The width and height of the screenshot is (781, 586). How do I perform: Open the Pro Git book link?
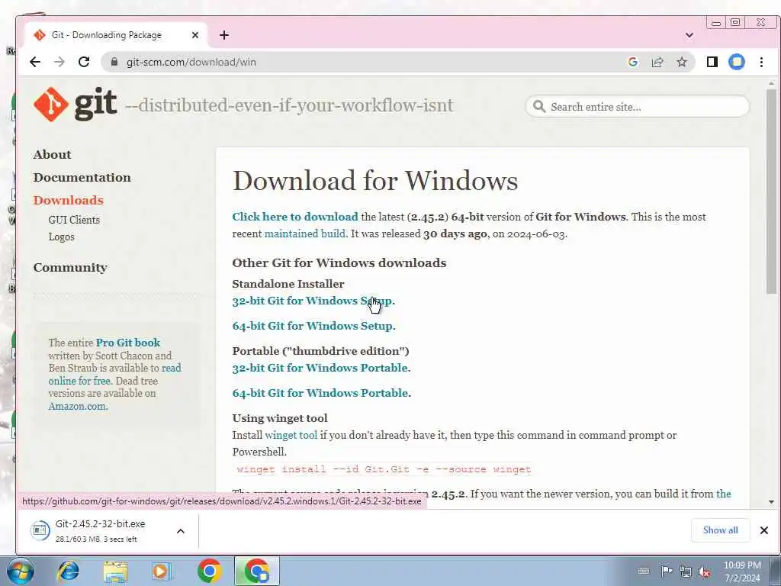(128, 343)
